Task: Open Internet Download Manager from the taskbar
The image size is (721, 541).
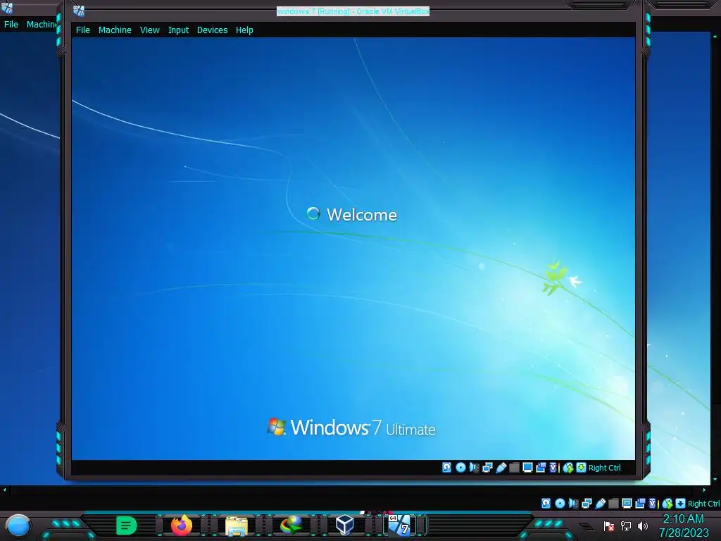Action: 291,525
